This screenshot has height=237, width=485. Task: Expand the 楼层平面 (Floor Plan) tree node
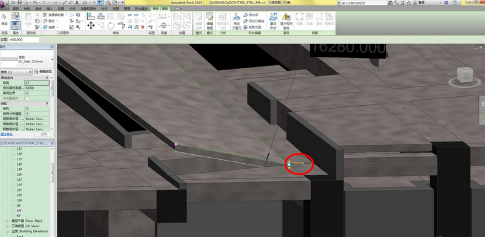point(7,221)
